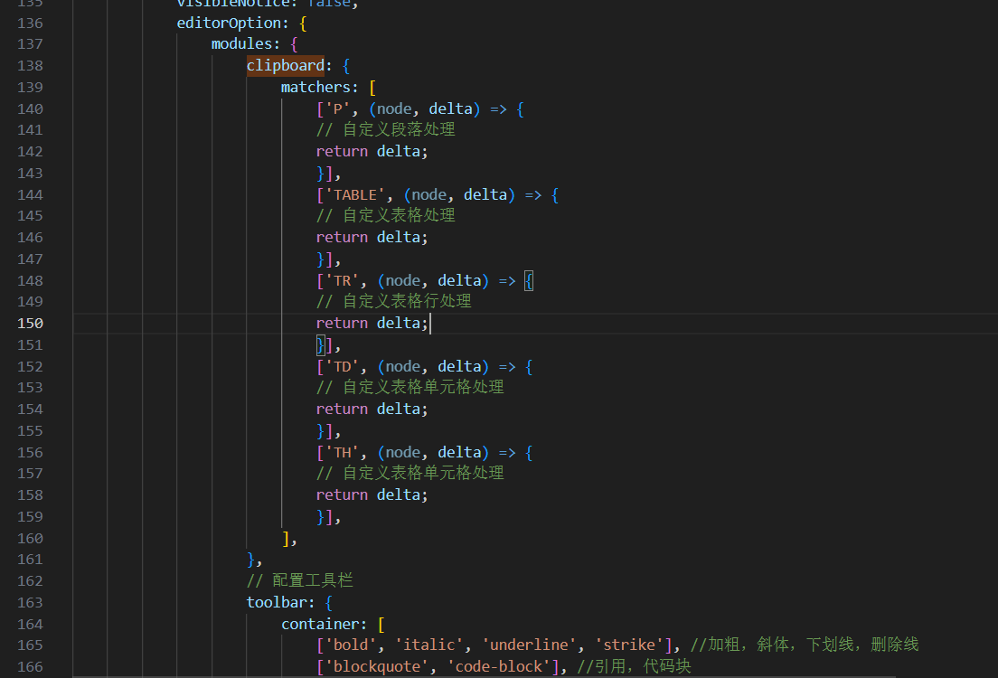Click 'return' keyword on line 146

[342, 238]
